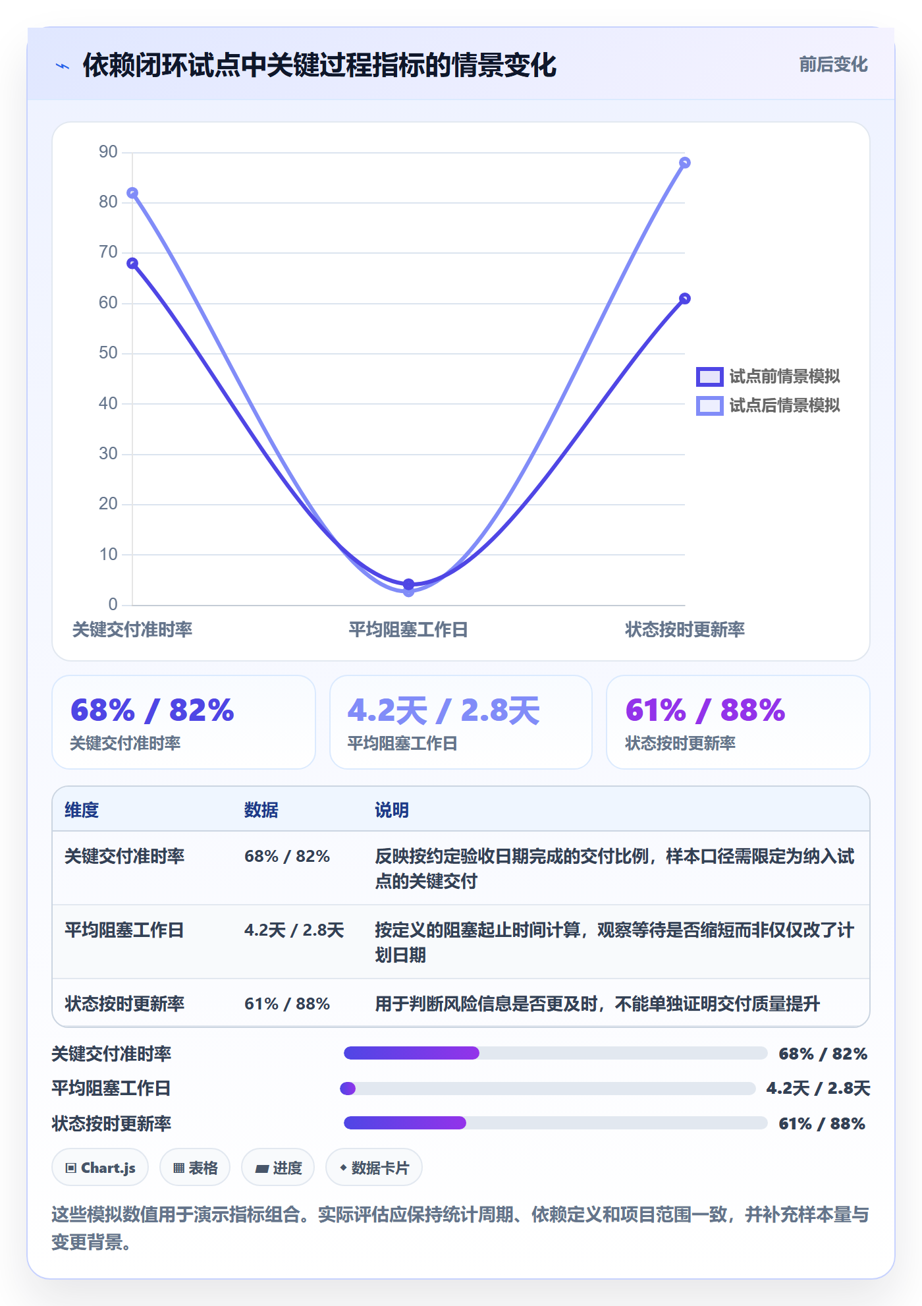Click the 数据卡片 chip
922x1306 pixels.
click(x=374, y=1168)
